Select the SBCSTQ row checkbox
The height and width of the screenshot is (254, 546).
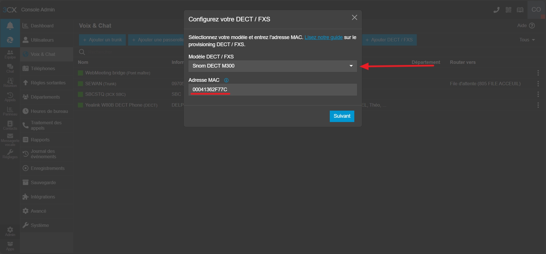coord(80,94)
